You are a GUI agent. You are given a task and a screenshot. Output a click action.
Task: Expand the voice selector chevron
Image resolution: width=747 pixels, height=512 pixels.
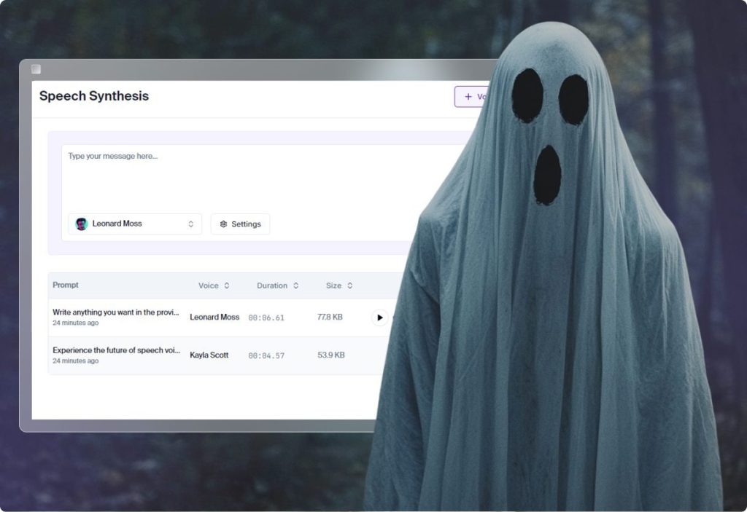[191, 223]
